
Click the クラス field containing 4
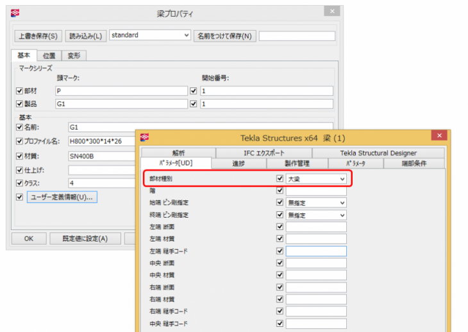pyautogui.click(x=102, y=183)
